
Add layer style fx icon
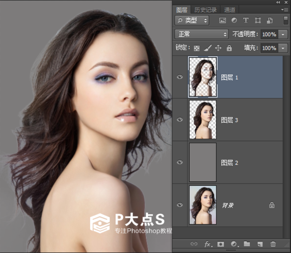point(208,244)
